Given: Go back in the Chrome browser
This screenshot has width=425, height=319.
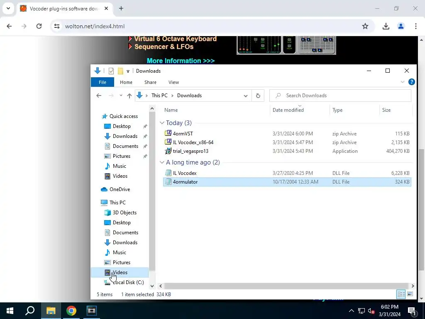Looking at the screenshot, I should point(9,26).
